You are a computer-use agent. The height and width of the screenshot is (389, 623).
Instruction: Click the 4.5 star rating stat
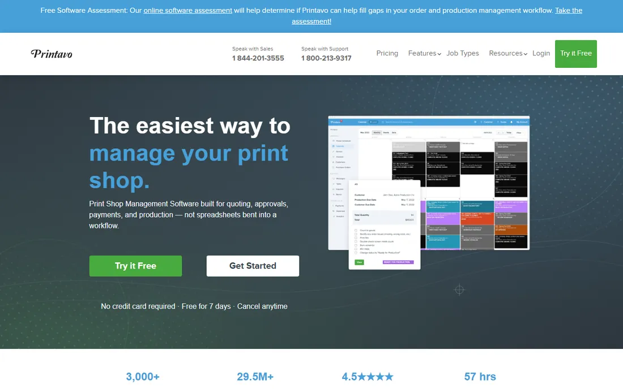[x=368, y=377]
